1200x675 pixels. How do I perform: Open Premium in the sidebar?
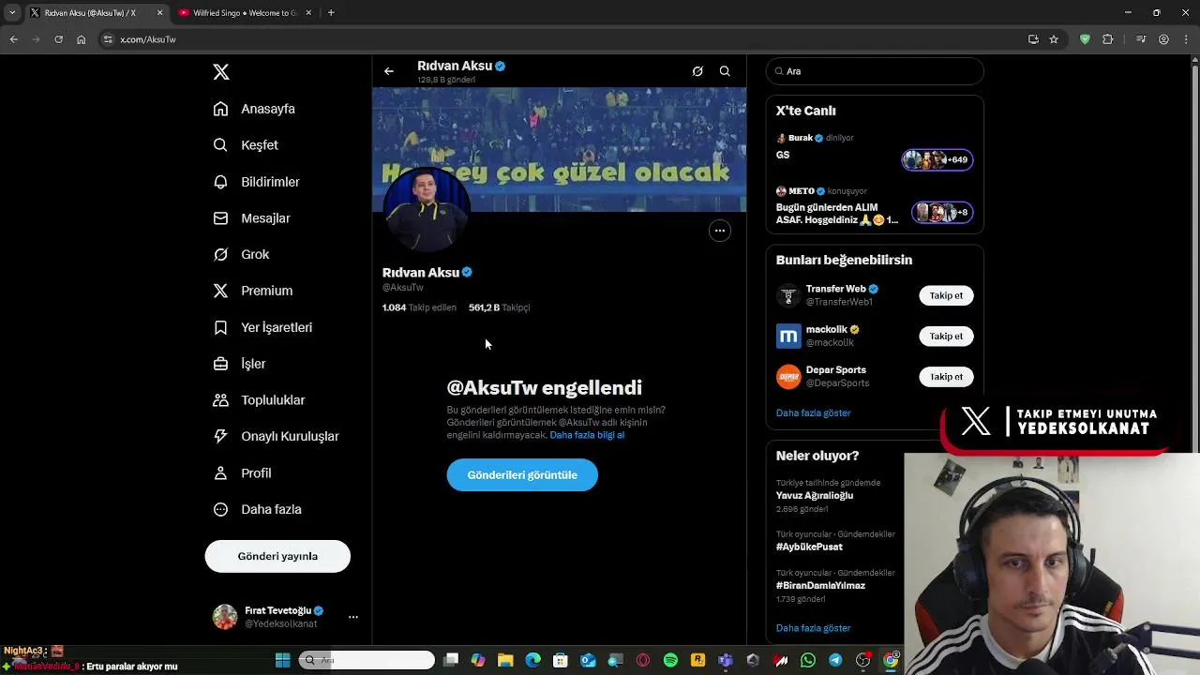tap(253, 291)
